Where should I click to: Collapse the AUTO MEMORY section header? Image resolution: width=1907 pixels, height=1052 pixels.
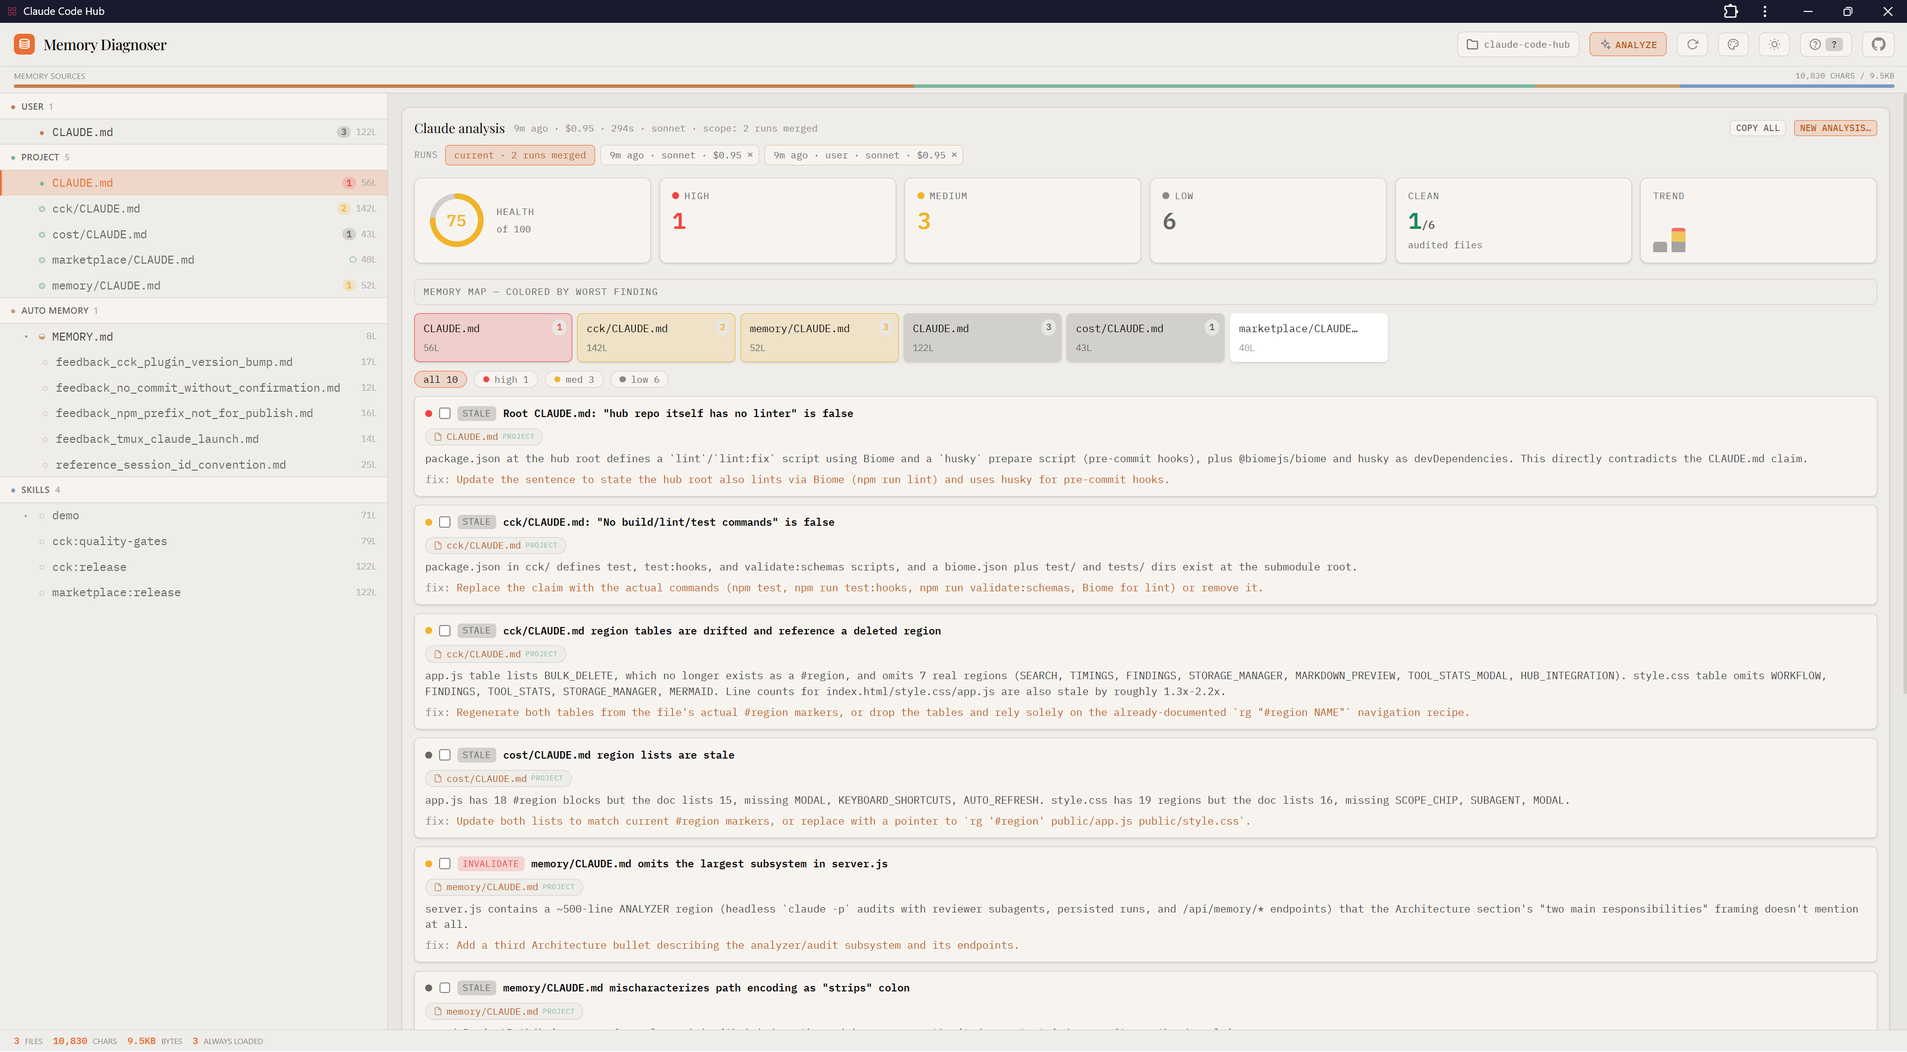point(194,311)
